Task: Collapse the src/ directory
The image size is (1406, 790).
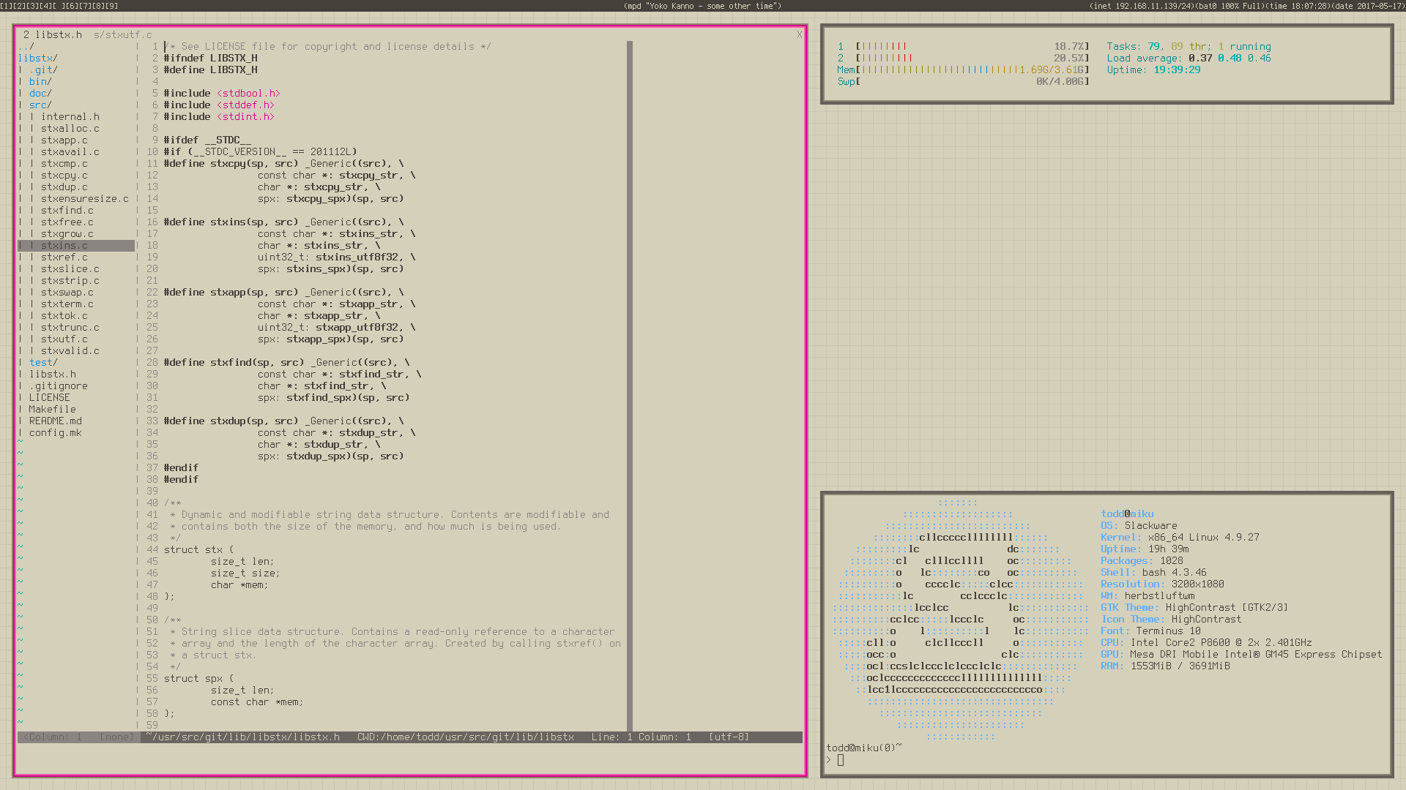Action: (40, 105)
